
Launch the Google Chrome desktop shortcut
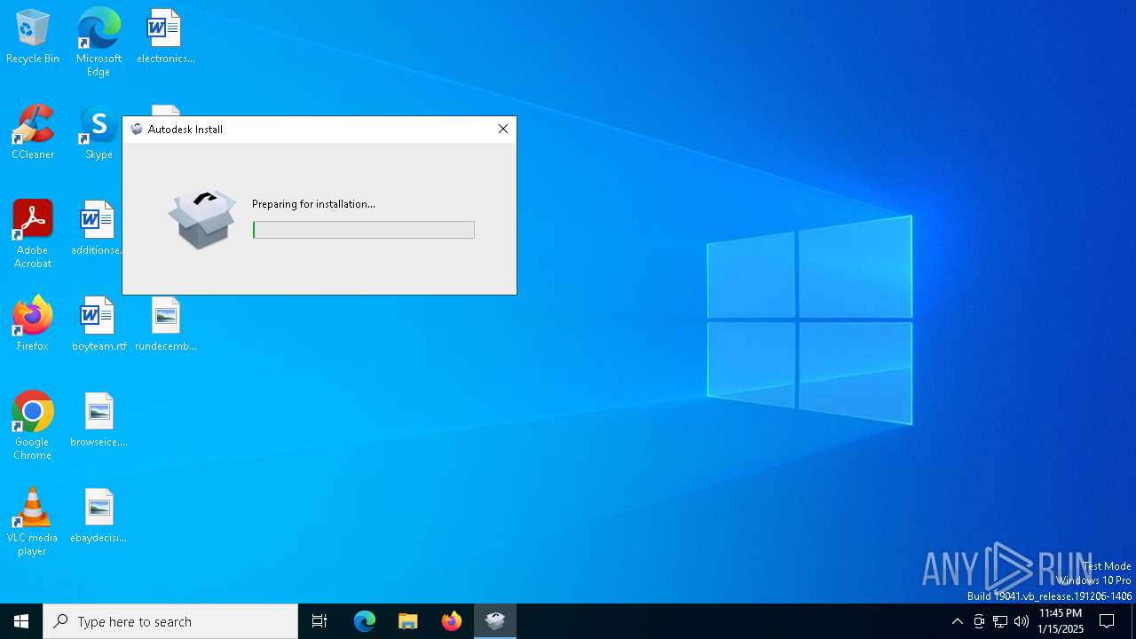[x=33, y=426]
